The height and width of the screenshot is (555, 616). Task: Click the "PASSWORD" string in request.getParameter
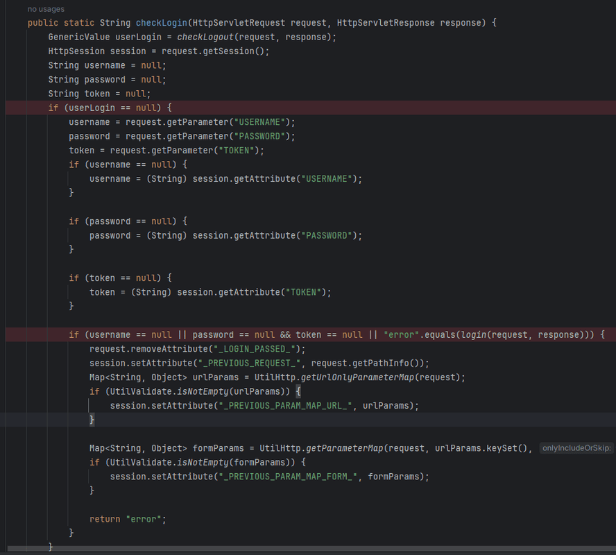259,136
